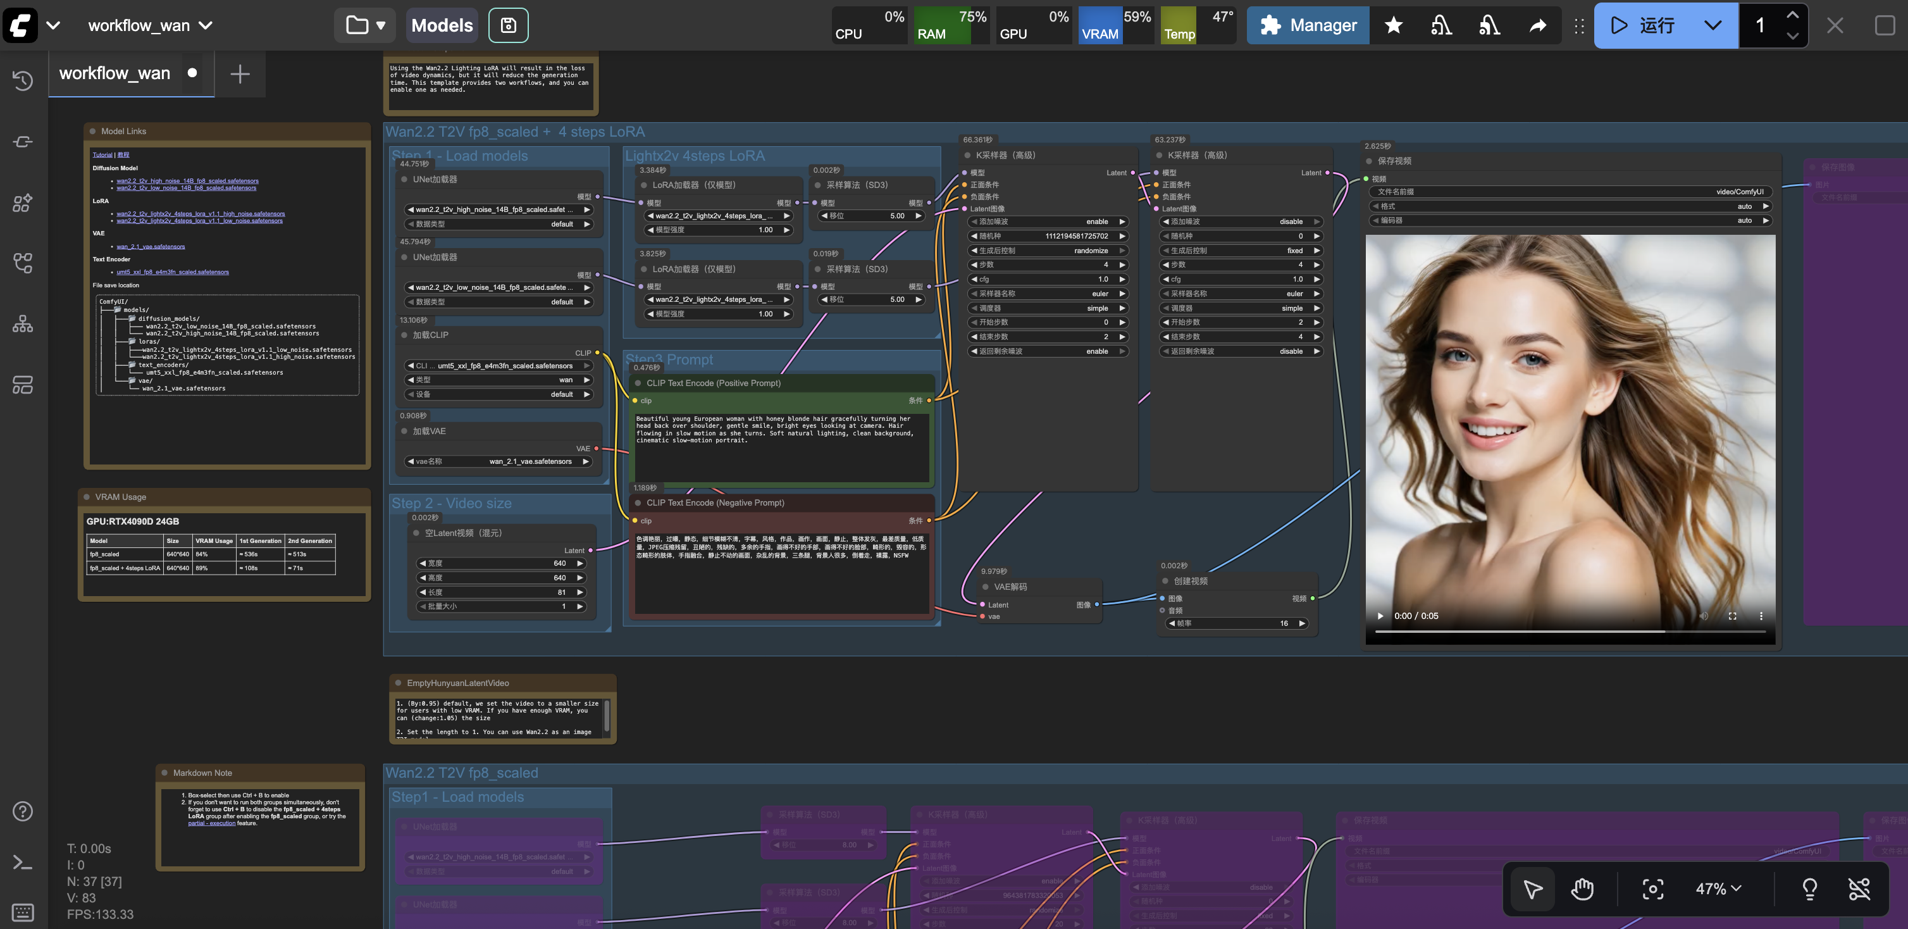Add a new workflow tab

(x=239, y=73)
